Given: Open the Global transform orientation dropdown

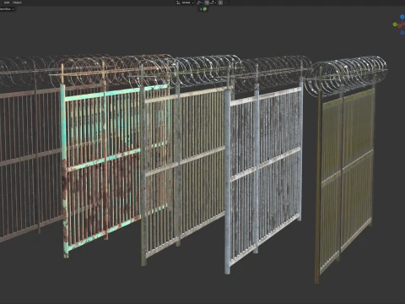Looking at the screenshot, I should click(x=185, y=3).
